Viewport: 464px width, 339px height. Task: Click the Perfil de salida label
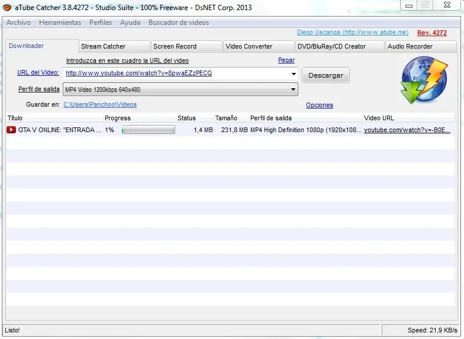tap(39, 89)
